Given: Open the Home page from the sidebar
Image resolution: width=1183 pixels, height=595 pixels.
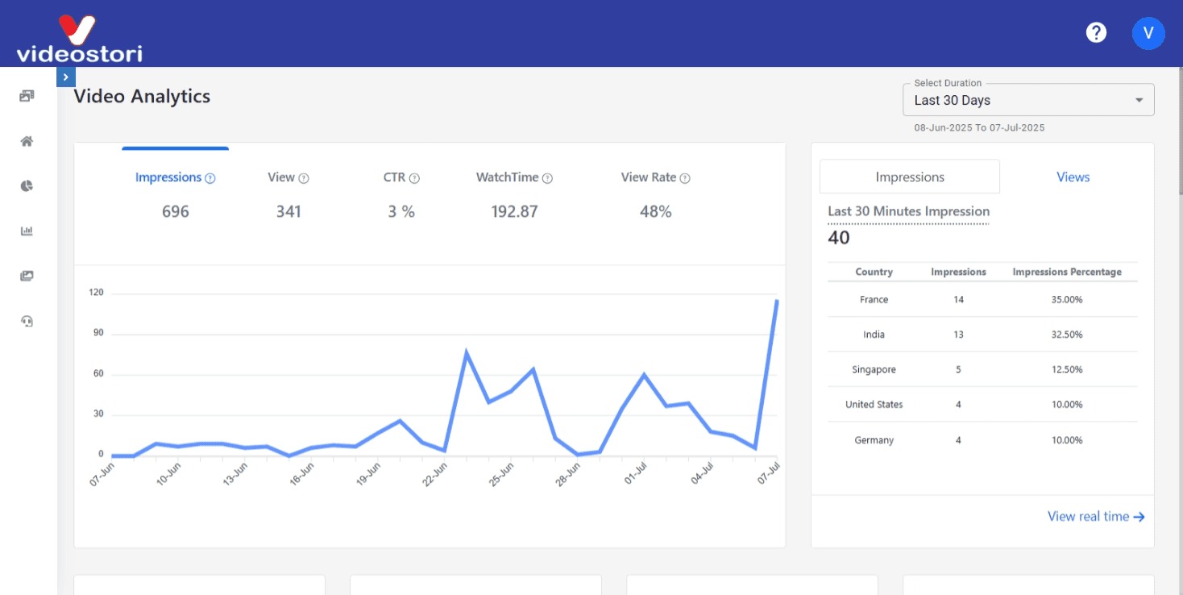Looking at the screenshot, I should 27,141.
